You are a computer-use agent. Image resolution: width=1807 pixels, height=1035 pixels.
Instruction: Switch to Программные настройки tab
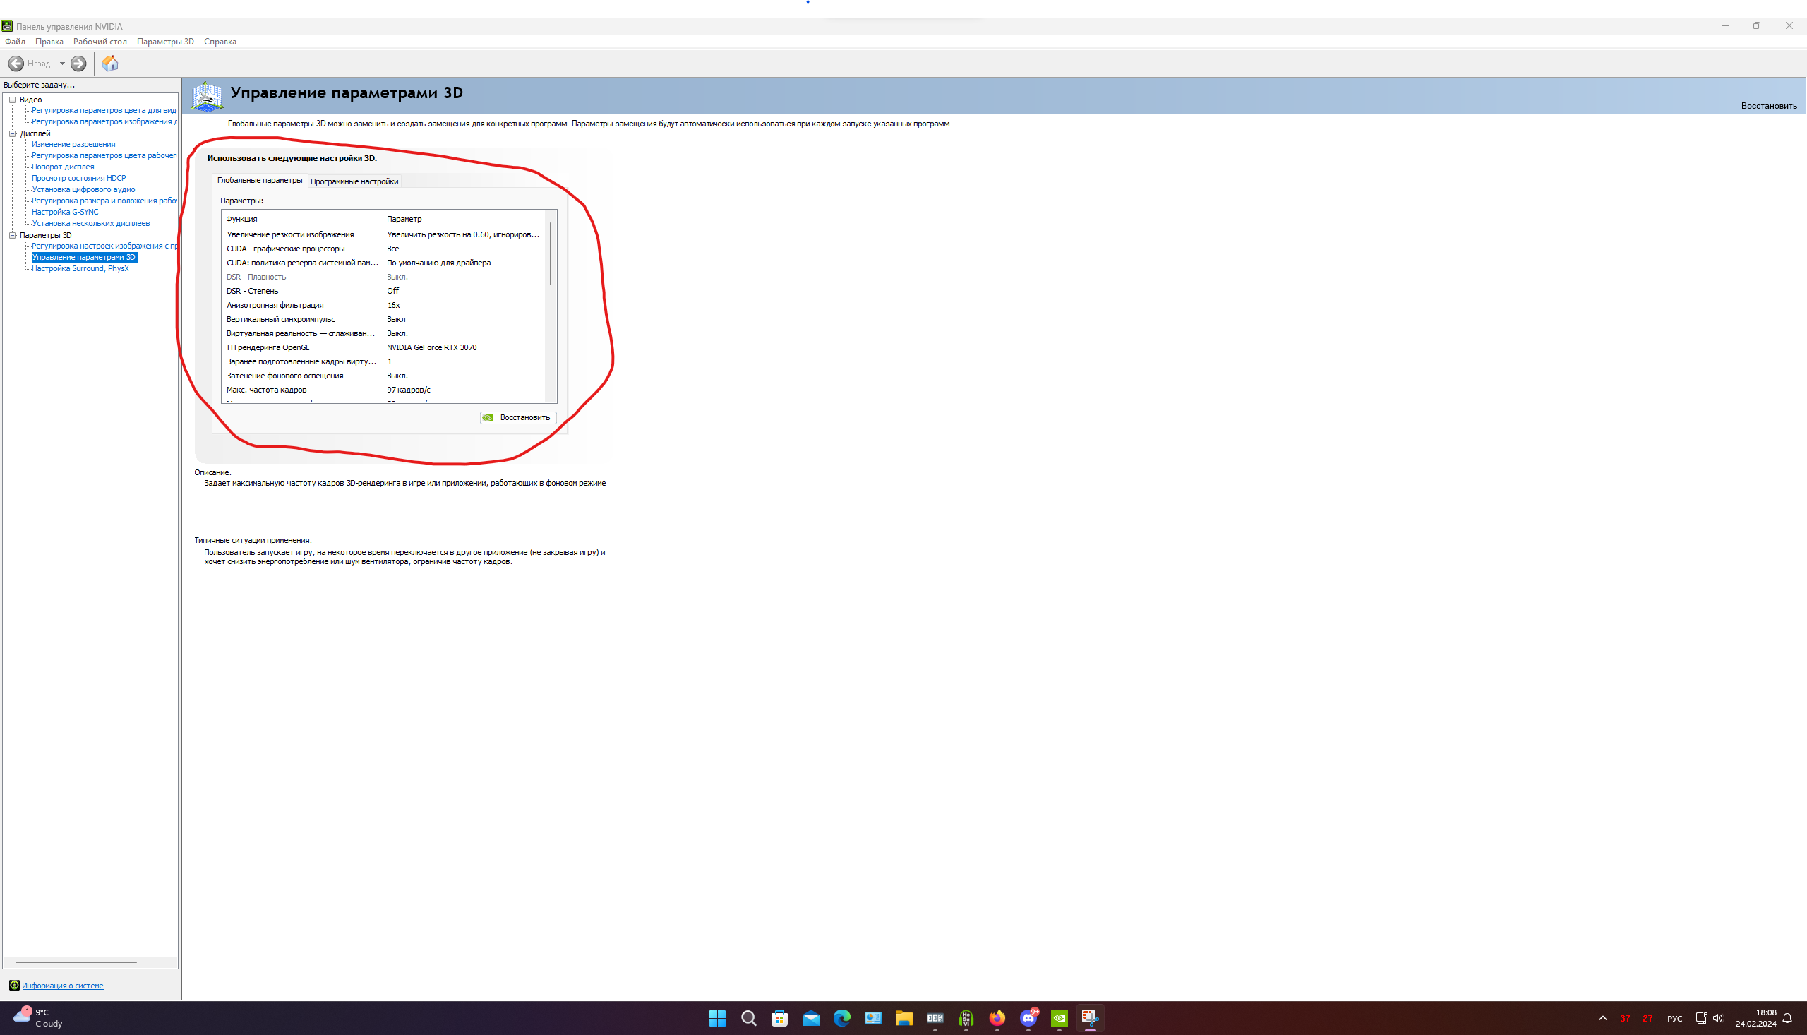point(354,181)
